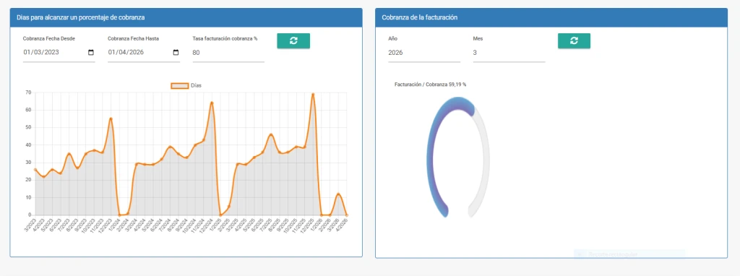This screenshot has width=740, height=276.
Task: Click the 12/2024 peak data point
Action: pyautogui.click(x=212, y=103)
